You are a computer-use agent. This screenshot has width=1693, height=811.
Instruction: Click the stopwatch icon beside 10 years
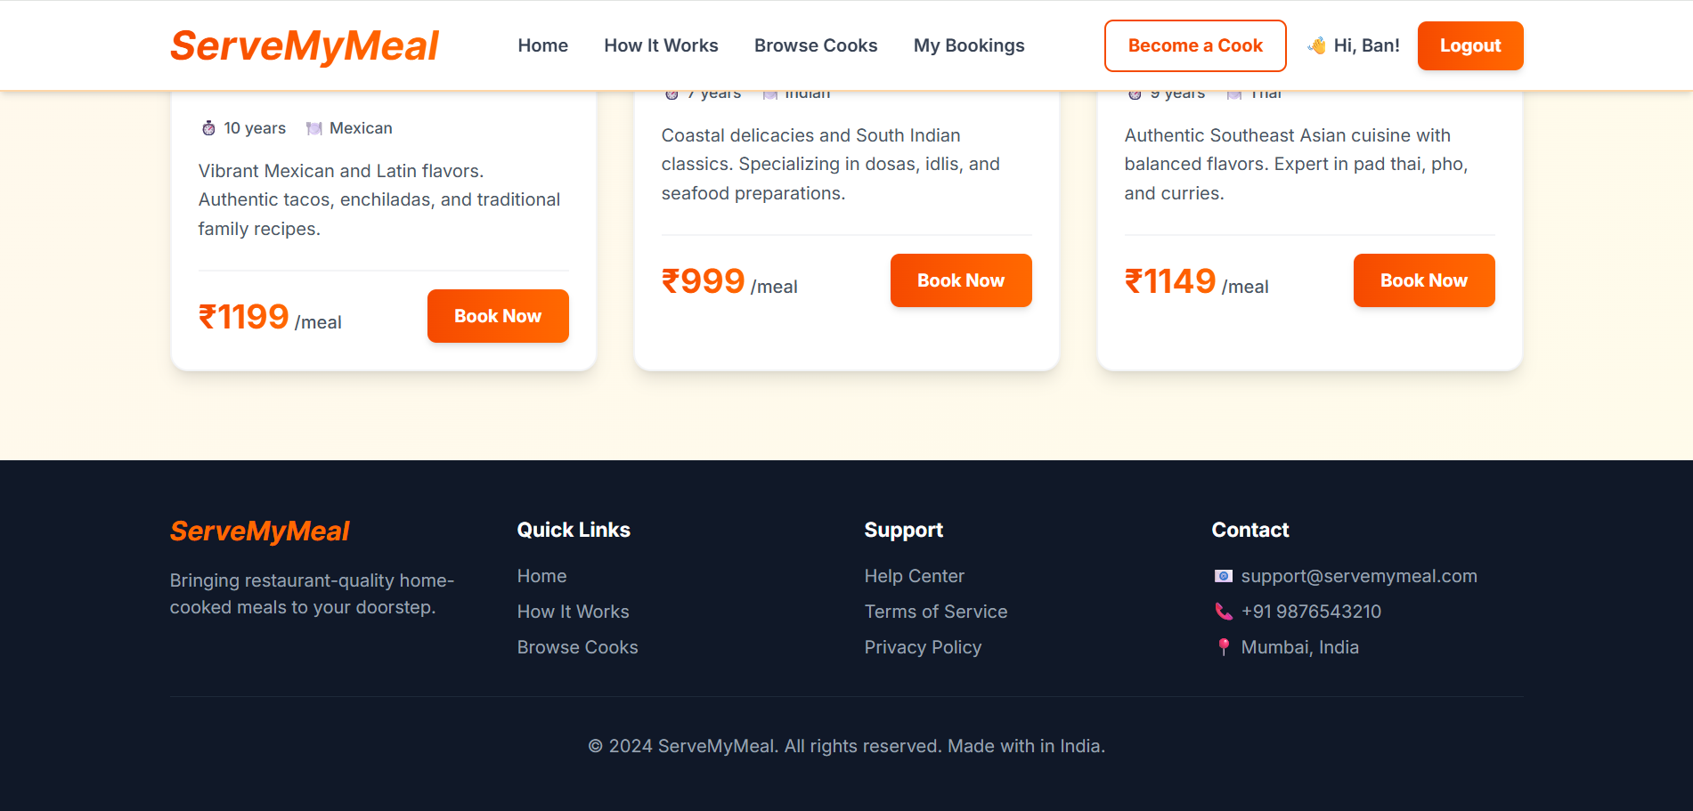pos(208,128)
